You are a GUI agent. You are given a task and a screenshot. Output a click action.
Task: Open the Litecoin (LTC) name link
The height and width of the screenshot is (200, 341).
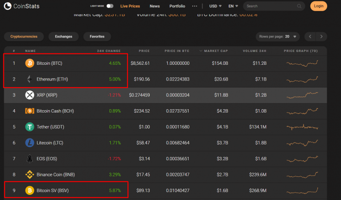click(x=50, y=143)
